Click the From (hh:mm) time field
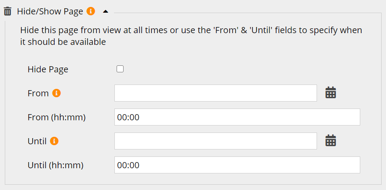The width and height of the screenshot is (386, 190). (x=237, y=117)
